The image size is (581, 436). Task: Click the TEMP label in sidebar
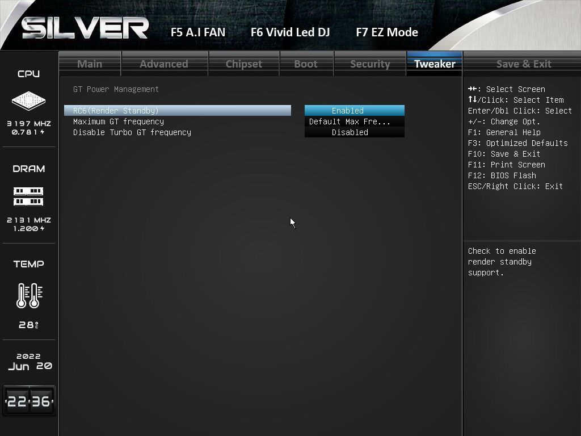(28, 264)
